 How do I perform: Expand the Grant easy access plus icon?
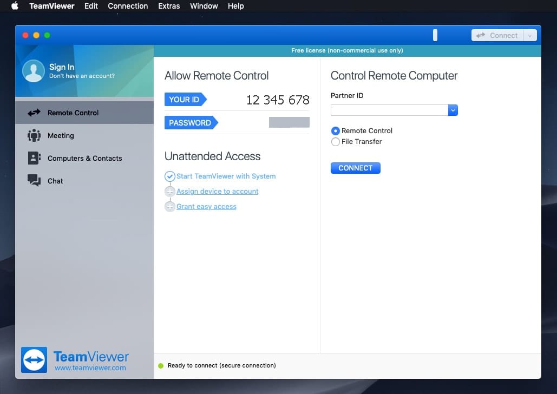point(170,207)
